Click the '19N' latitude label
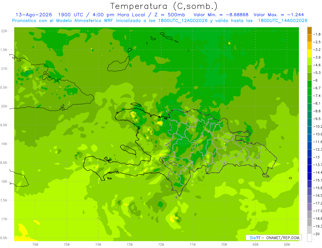Screen dimensions: 322x248 point(4,144)
